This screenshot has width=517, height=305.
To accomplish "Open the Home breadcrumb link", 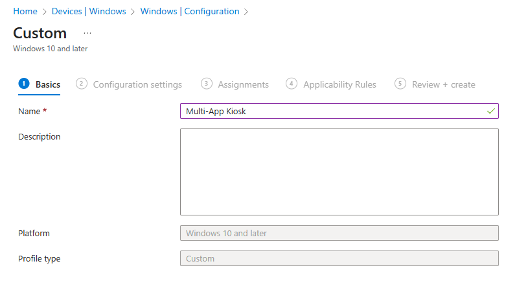I will click(x=25, y=11).
